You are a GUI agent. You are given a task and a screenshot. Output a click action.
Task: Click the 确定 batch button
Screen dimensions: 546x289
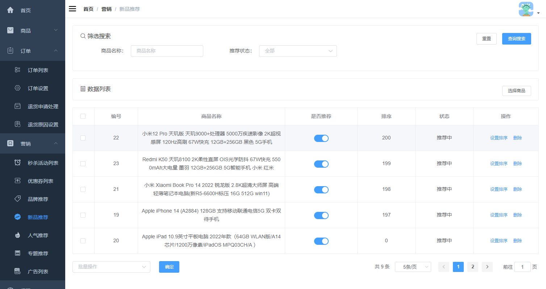tap(169, 267)
